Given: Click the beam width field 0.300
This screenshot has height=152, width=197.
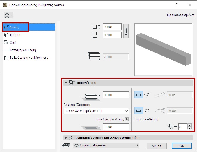Looking at the screenshot, I should pos(112,35).
